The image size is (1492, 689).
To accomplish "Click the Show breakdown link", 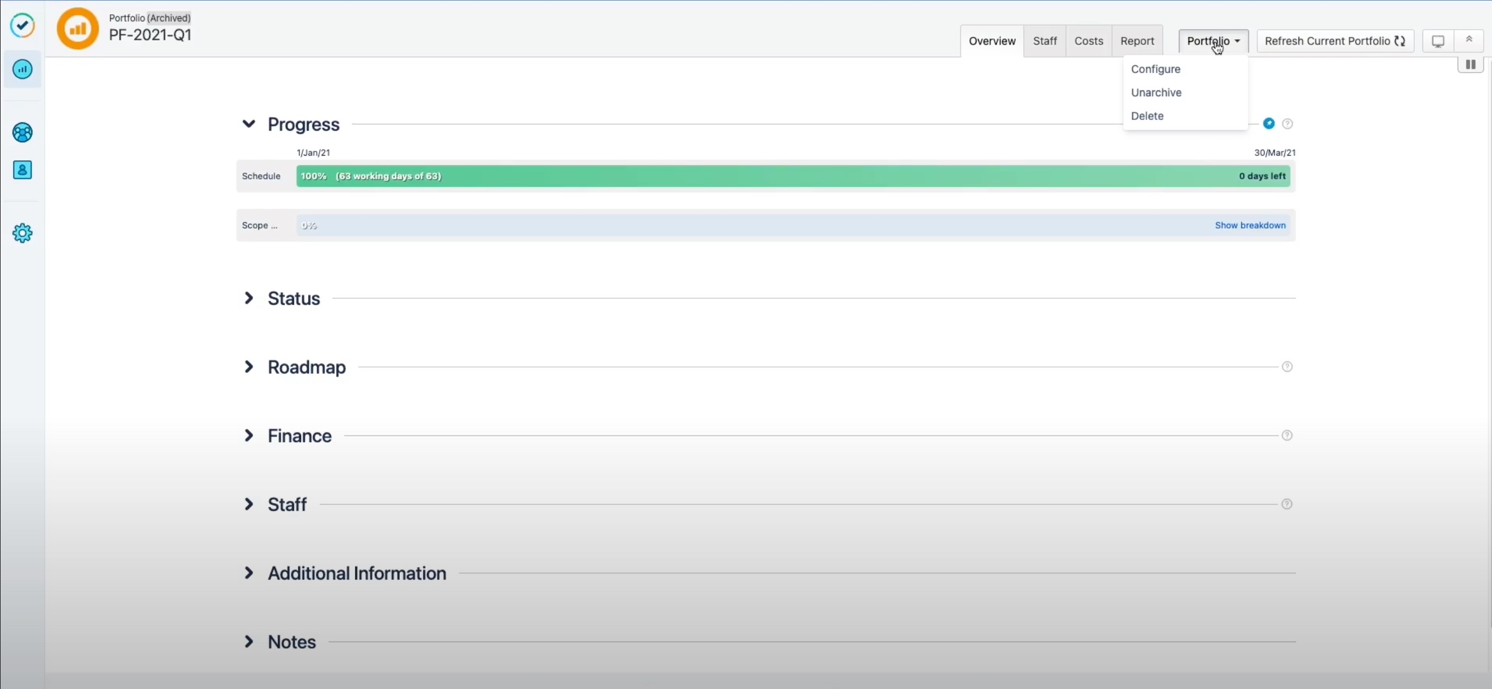I will pyautogui.click(x=1250, y=225).
